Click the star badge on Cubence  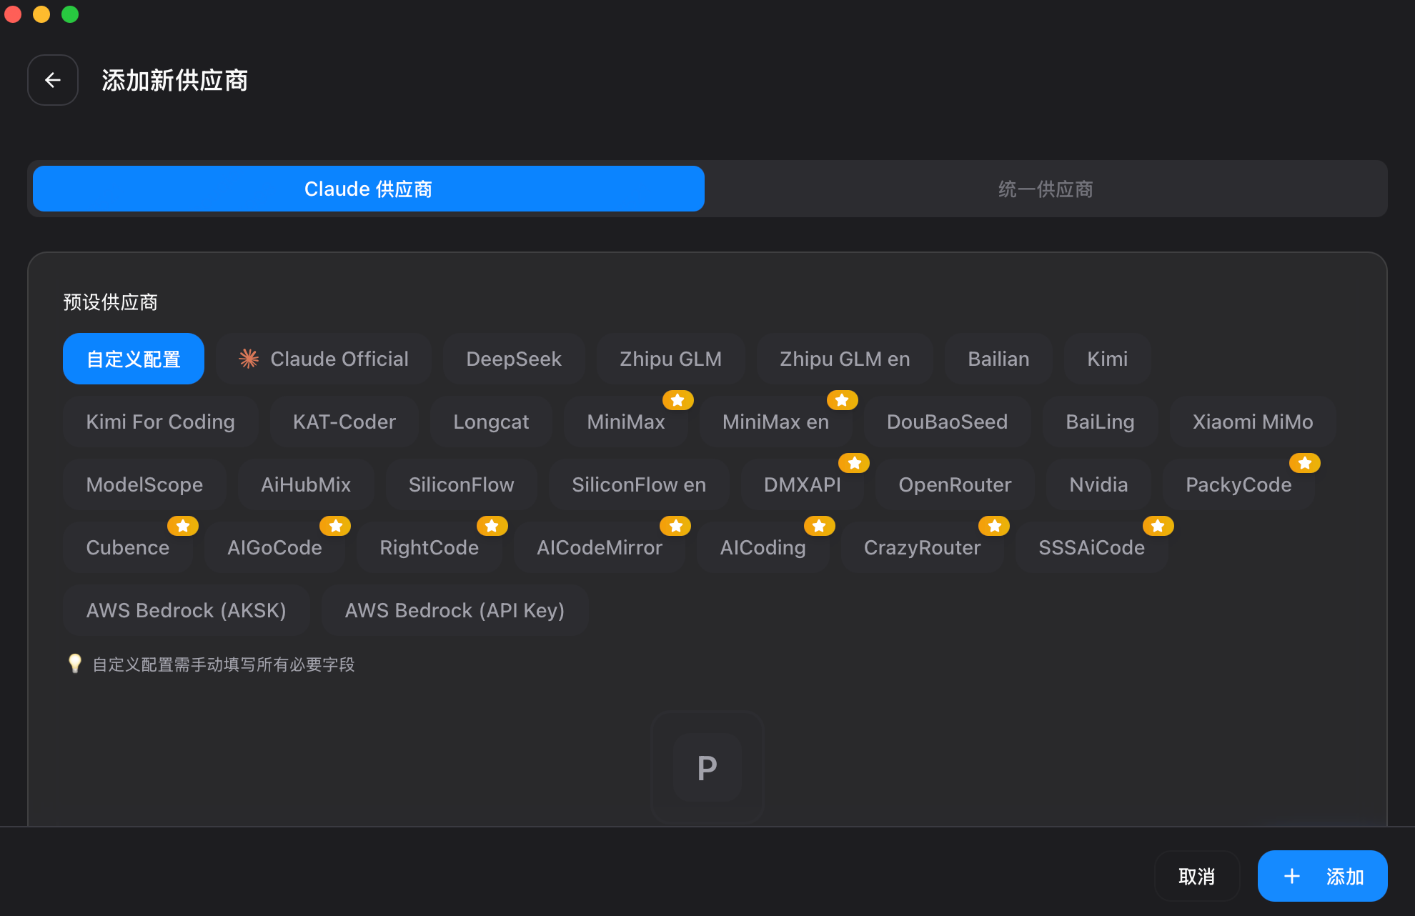(182, 526)
